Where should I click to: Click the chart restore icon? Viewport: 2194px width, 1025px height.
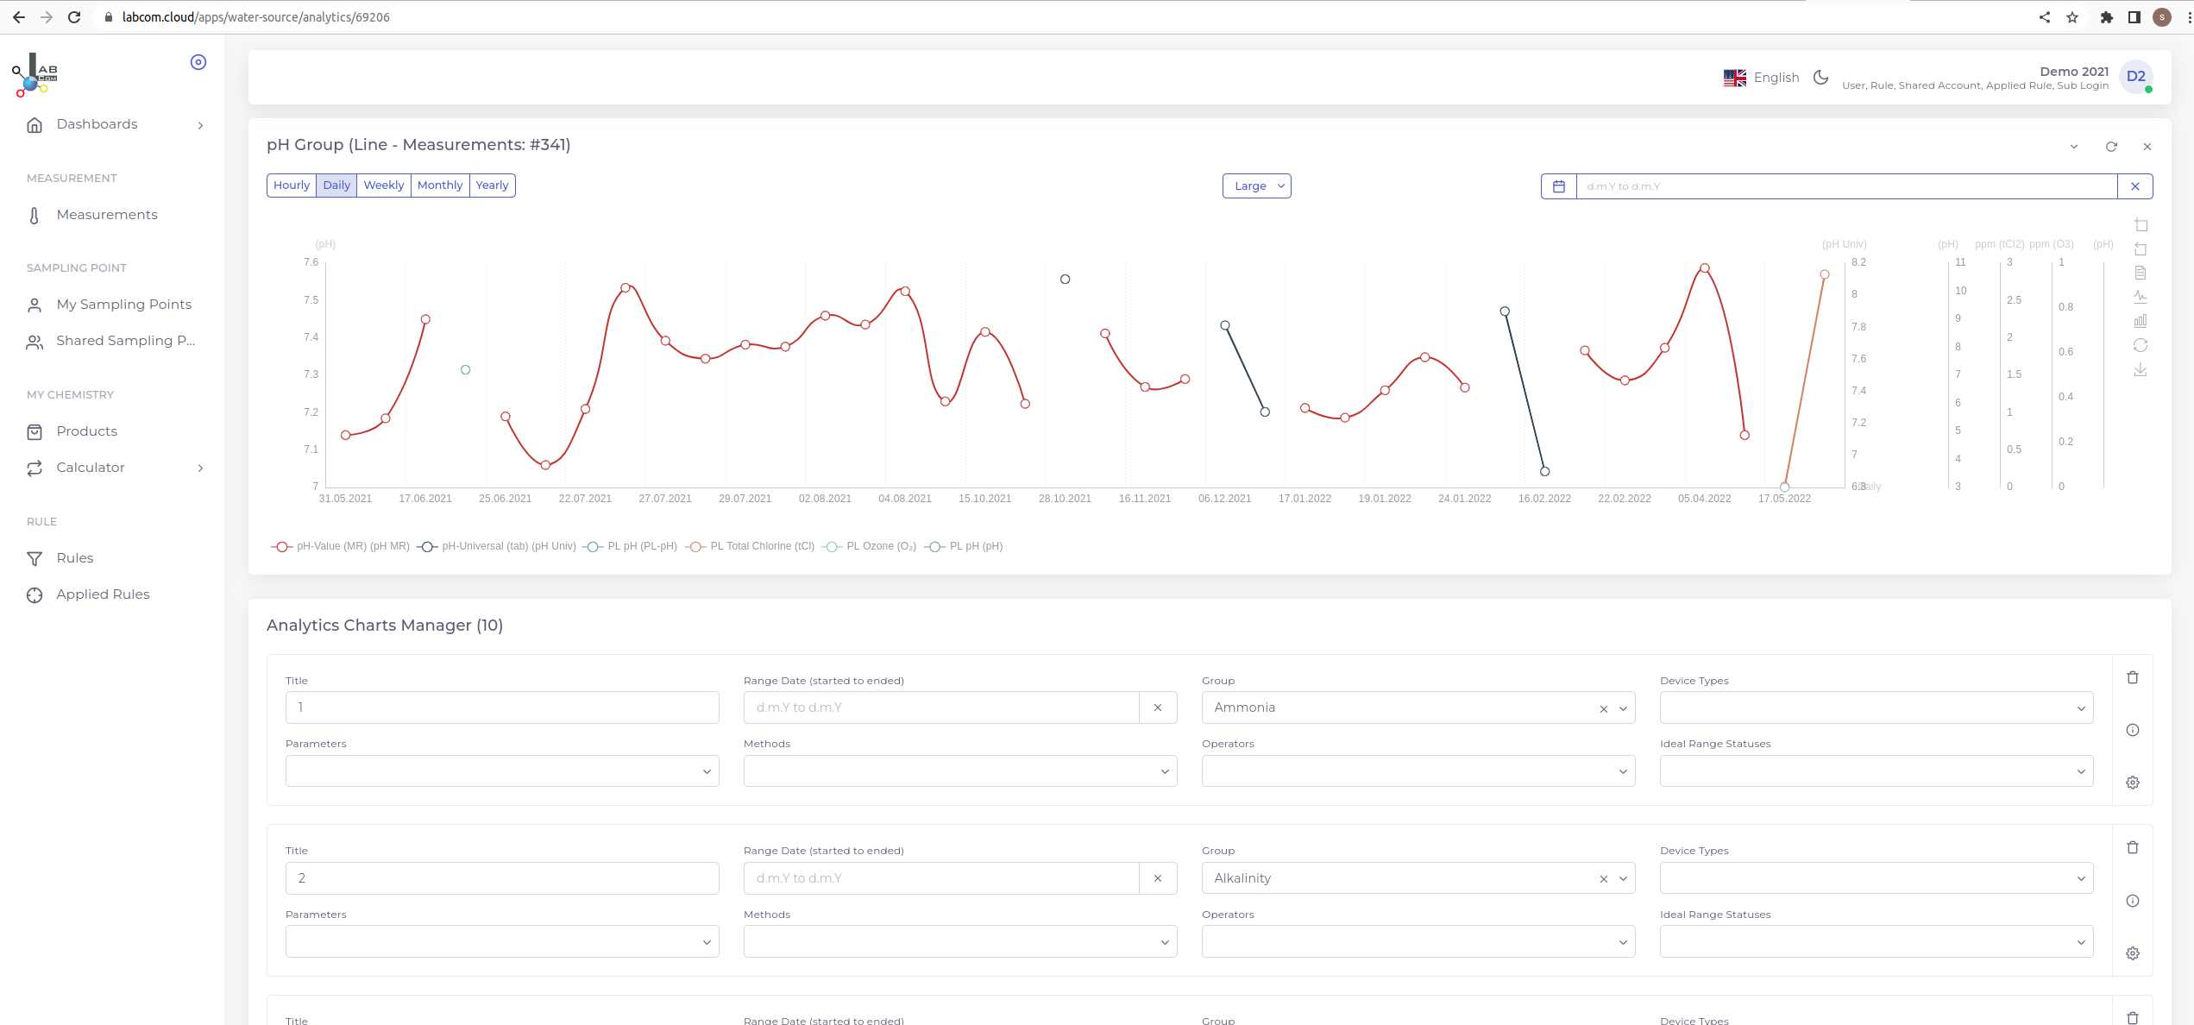click(2141, 345)
